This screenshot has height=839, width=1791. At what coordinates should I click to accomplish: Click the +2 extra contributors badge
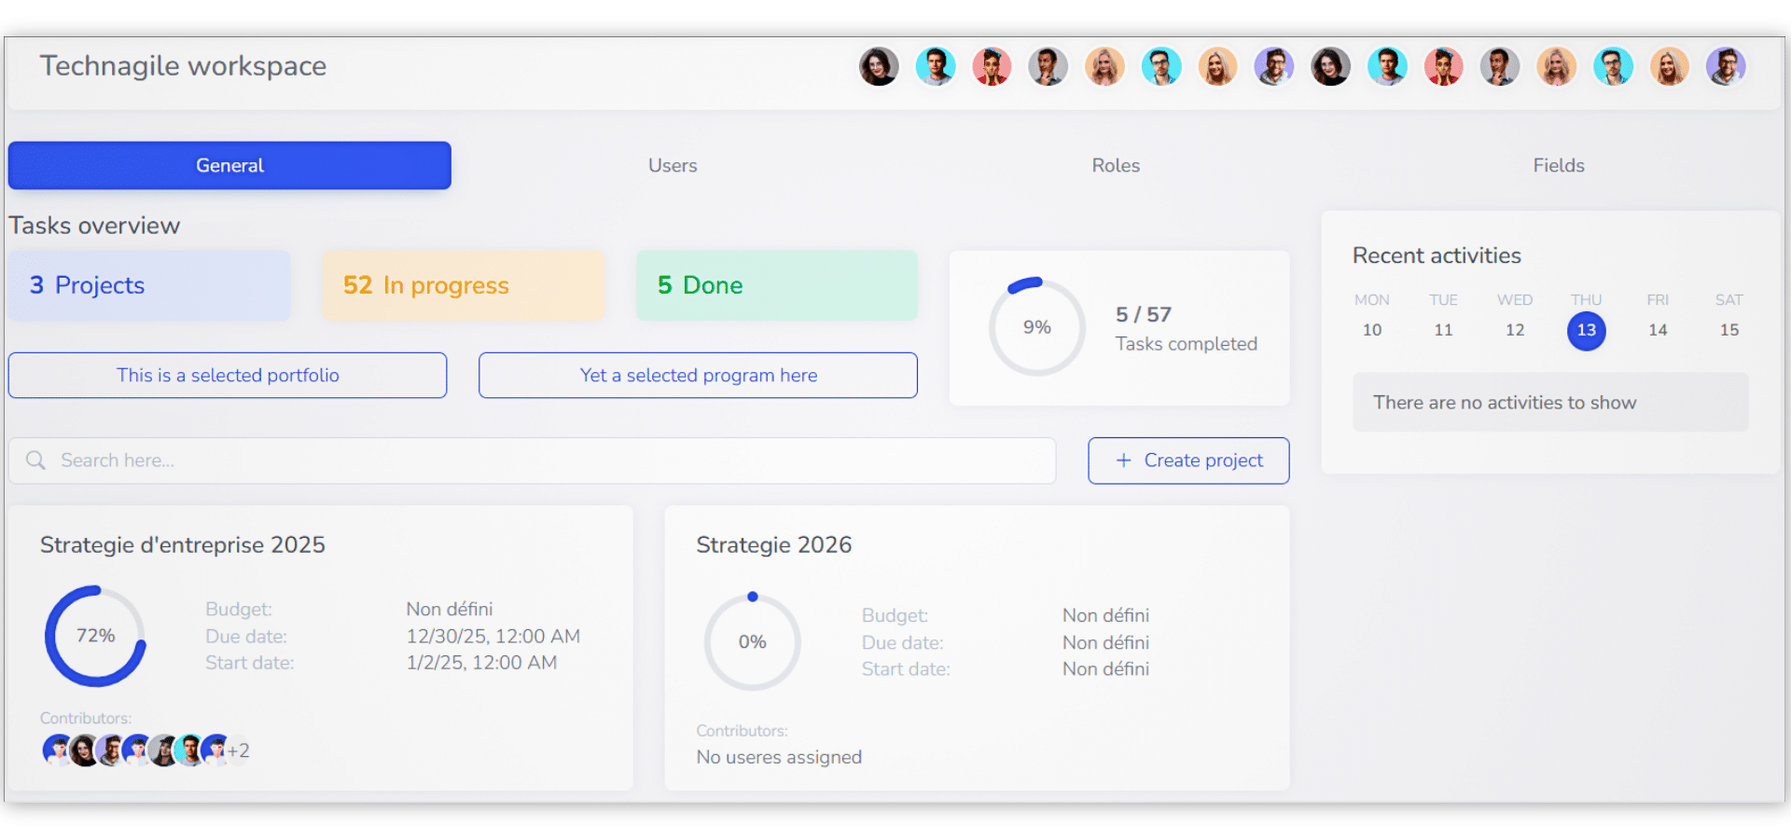coord(239,751)
